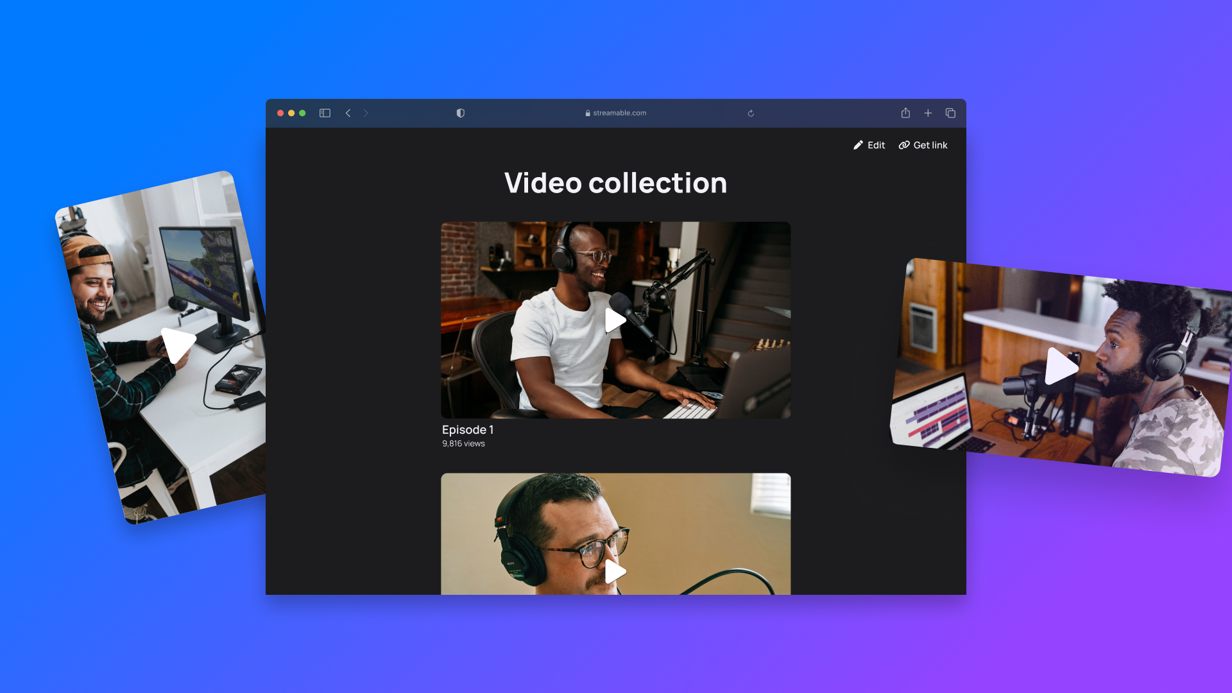
Task: Click the Edit pencil button
Action: click(869, 145)
